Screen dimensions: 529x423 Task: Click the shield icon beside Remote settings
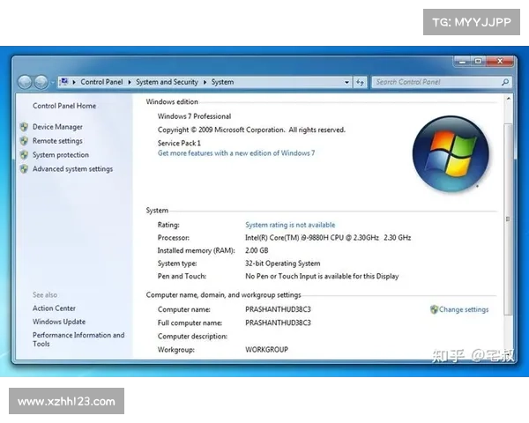(x=24, y=141)
